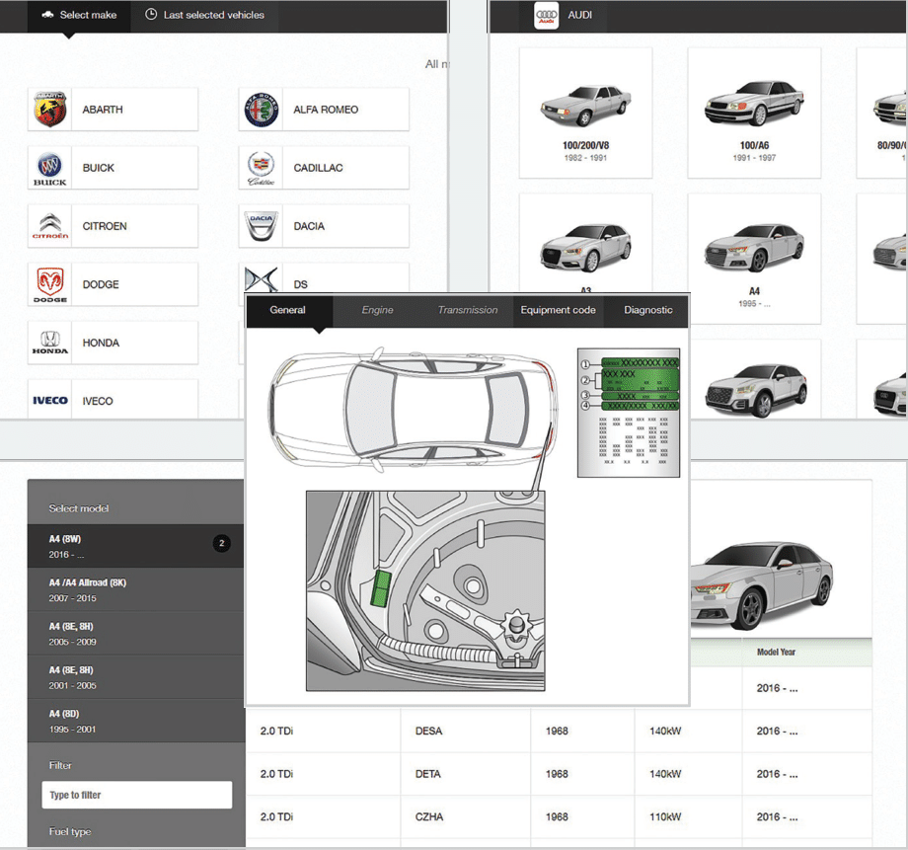Screen dimensions: 908x850
Task: Select the Audi 100/A6 1991-1997 model card
Action: [x=754, y=113]
